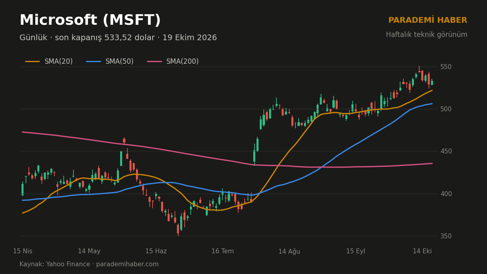The height and width of the screenshot is (274, 487).
Task: Click the 14 May date axis label
Action: [x=89, y=251]
